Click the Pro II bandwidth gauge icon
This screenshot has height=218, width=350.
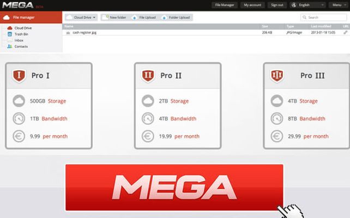(148, 118)
